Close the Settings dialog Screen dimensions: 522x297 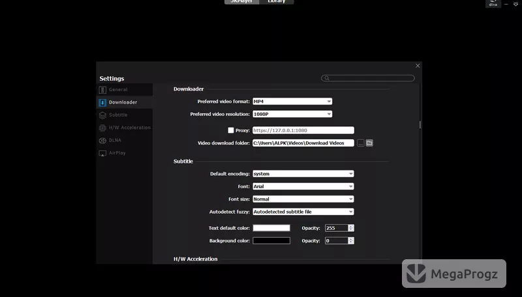418,66
